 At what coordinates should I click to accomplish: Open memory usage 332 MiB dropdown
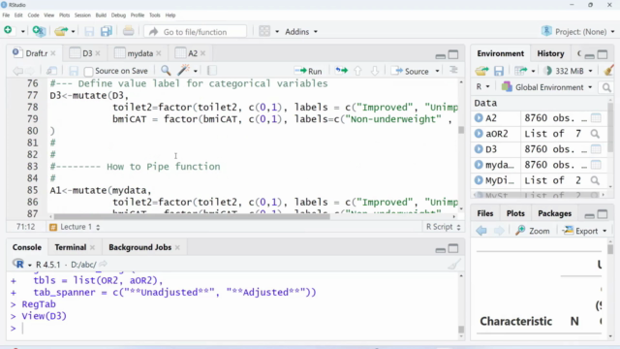[x=569, y=71]
